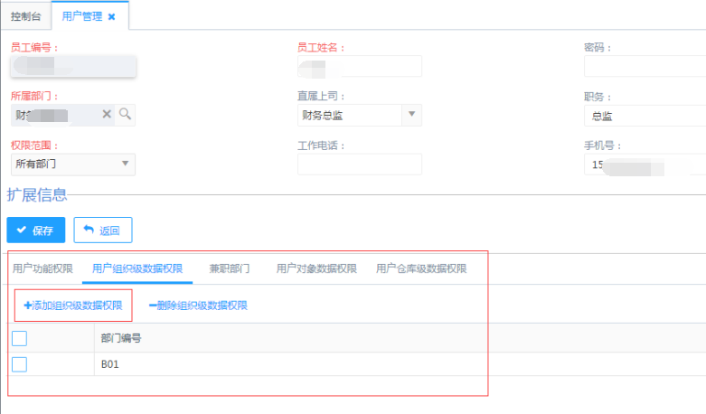This screenshot has height=414, width=706.
Task: Click the 密码 input field
Action: (645, 66)
